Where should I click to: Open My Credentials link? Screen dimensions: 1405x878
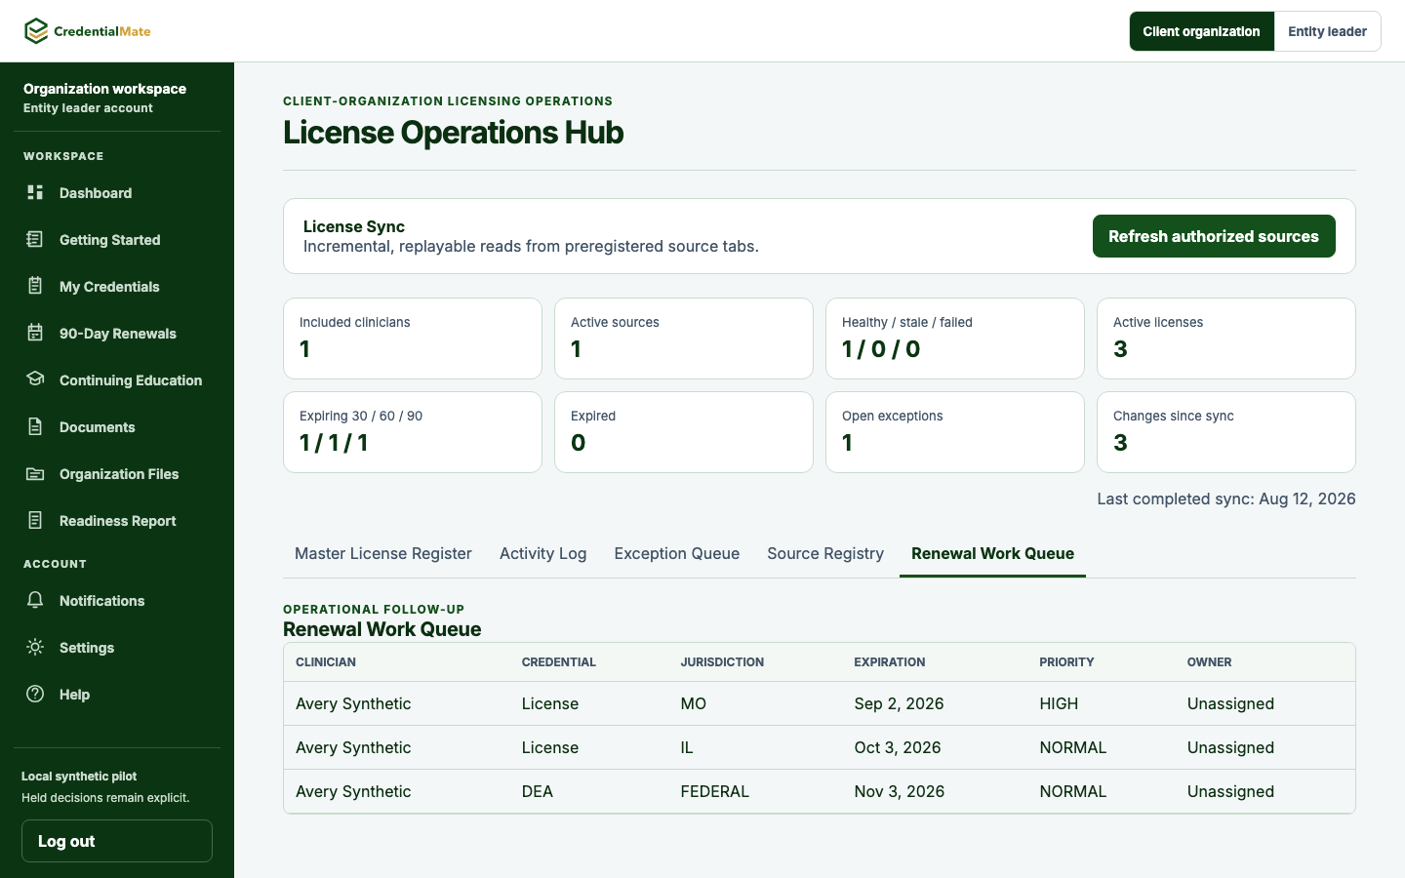click(x=117, y=287)
